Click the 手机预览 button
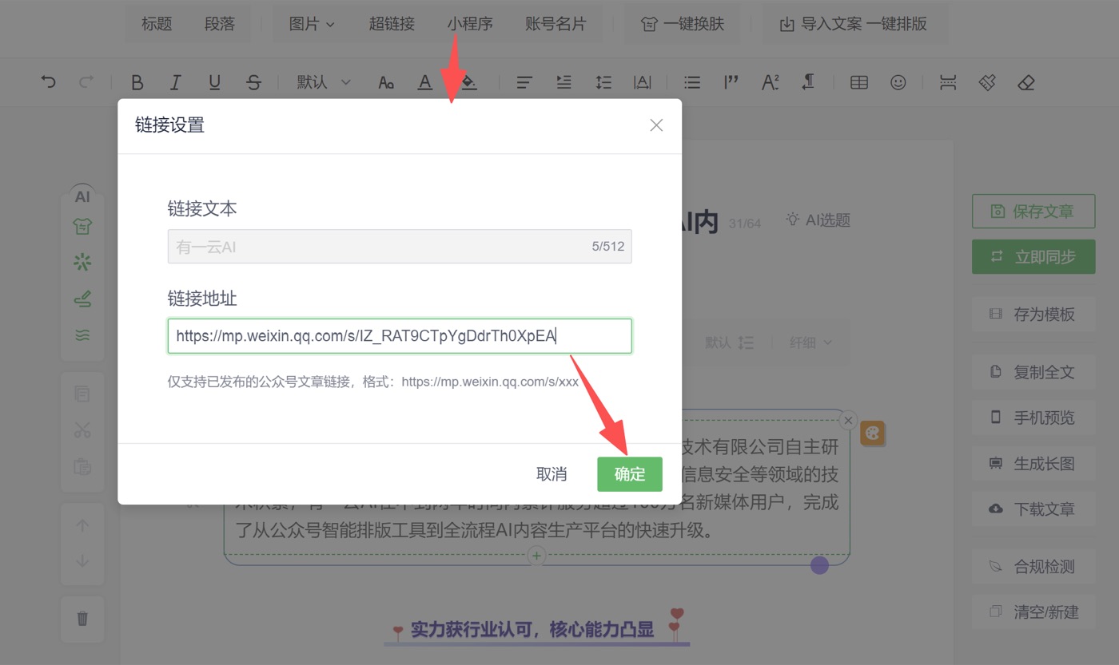Image resolution: width=1119 pixels, height=665 pixels. pos(1033,418)
